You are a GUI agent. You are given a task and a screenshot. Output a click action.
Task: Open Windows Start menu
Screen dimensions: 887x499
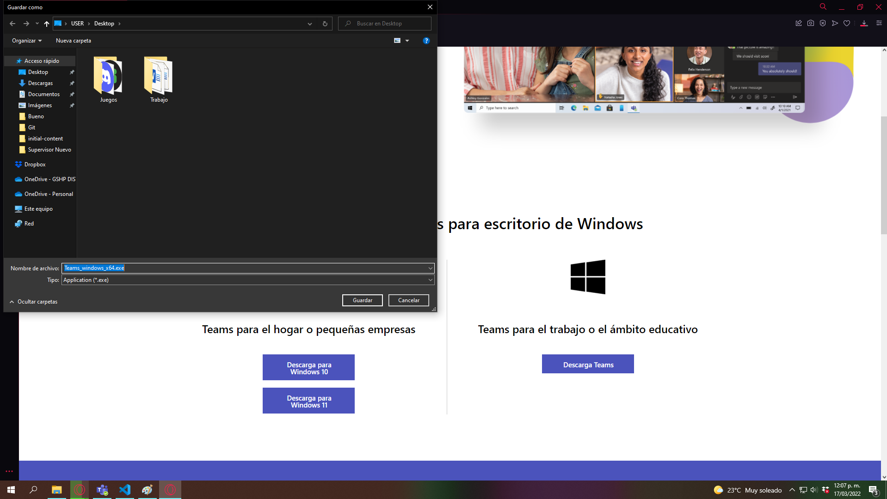click(x=11, y=490)
